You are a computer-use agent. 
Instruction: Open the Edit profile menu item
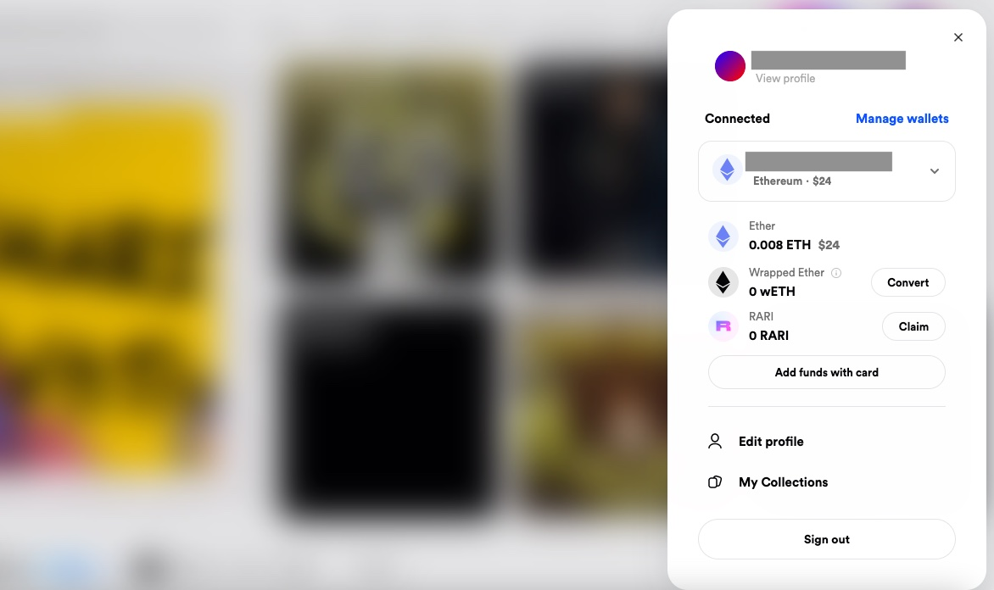point(771,442)
